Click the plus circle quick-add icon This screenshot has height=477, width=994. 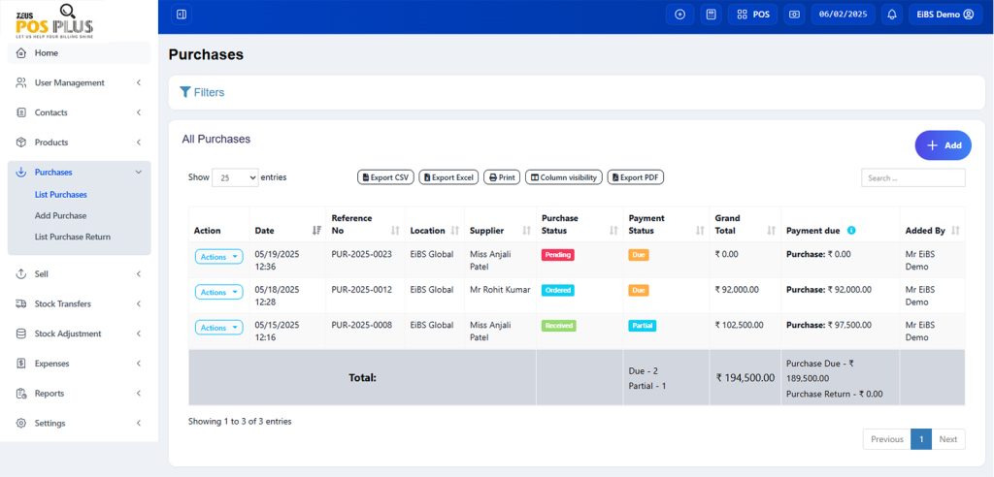680,14
